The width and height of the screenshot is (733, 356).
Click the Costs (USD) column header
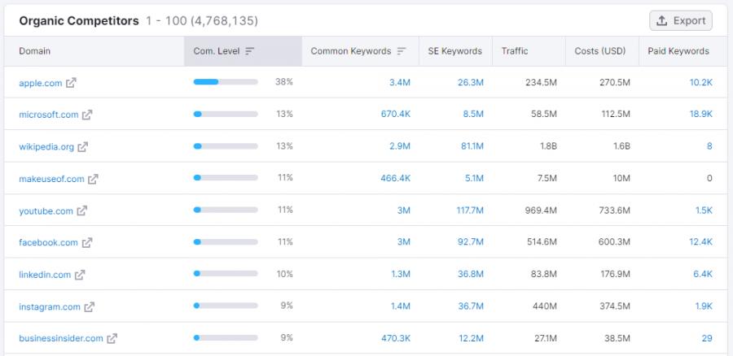[x=600, y=51]
